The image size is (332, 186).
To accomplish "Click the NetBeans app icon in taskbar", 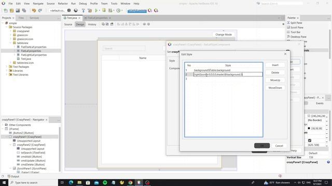I will (139, 182).
